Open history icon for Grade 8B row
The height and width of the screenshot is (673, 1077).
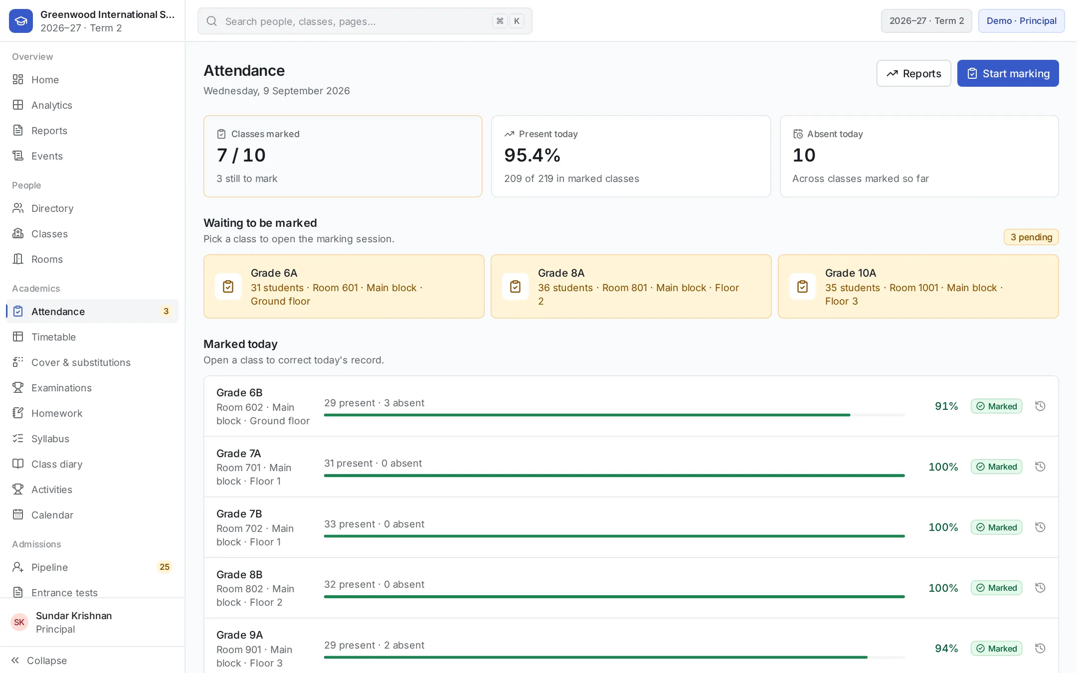1040,588
